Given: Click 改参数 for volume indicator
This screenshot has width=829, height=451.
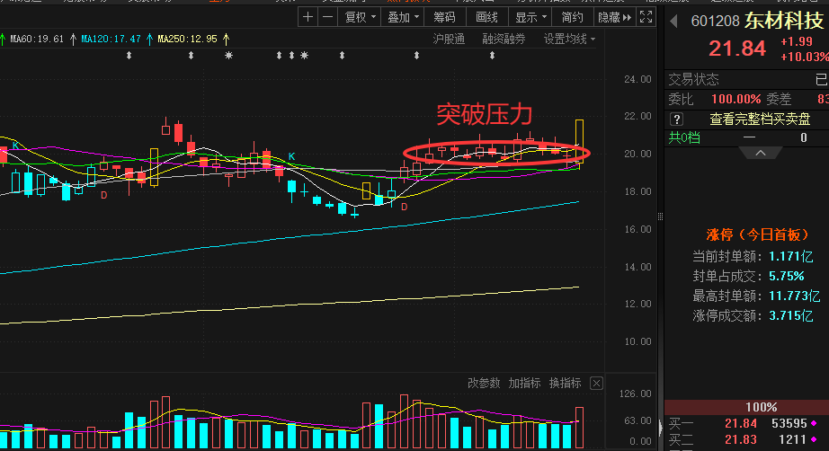Looking at the screenshot, I should (484, 383).
